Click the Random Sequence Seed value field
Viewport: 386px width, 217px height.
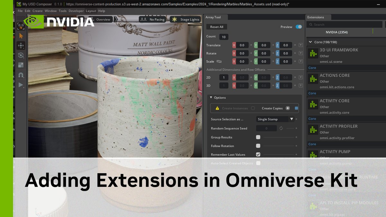click(266, 128)
